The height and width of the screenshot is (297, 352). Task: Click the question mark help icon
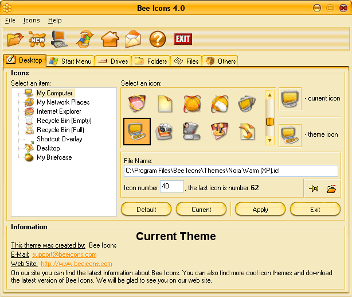click(158, 39)
